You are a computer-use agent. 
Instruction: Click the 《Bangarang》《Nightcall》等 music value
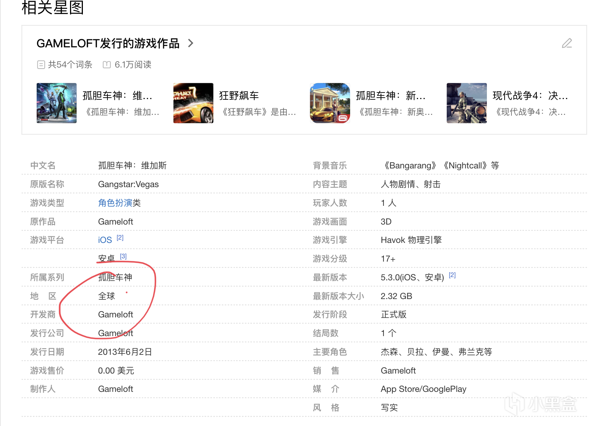point(440,165)
